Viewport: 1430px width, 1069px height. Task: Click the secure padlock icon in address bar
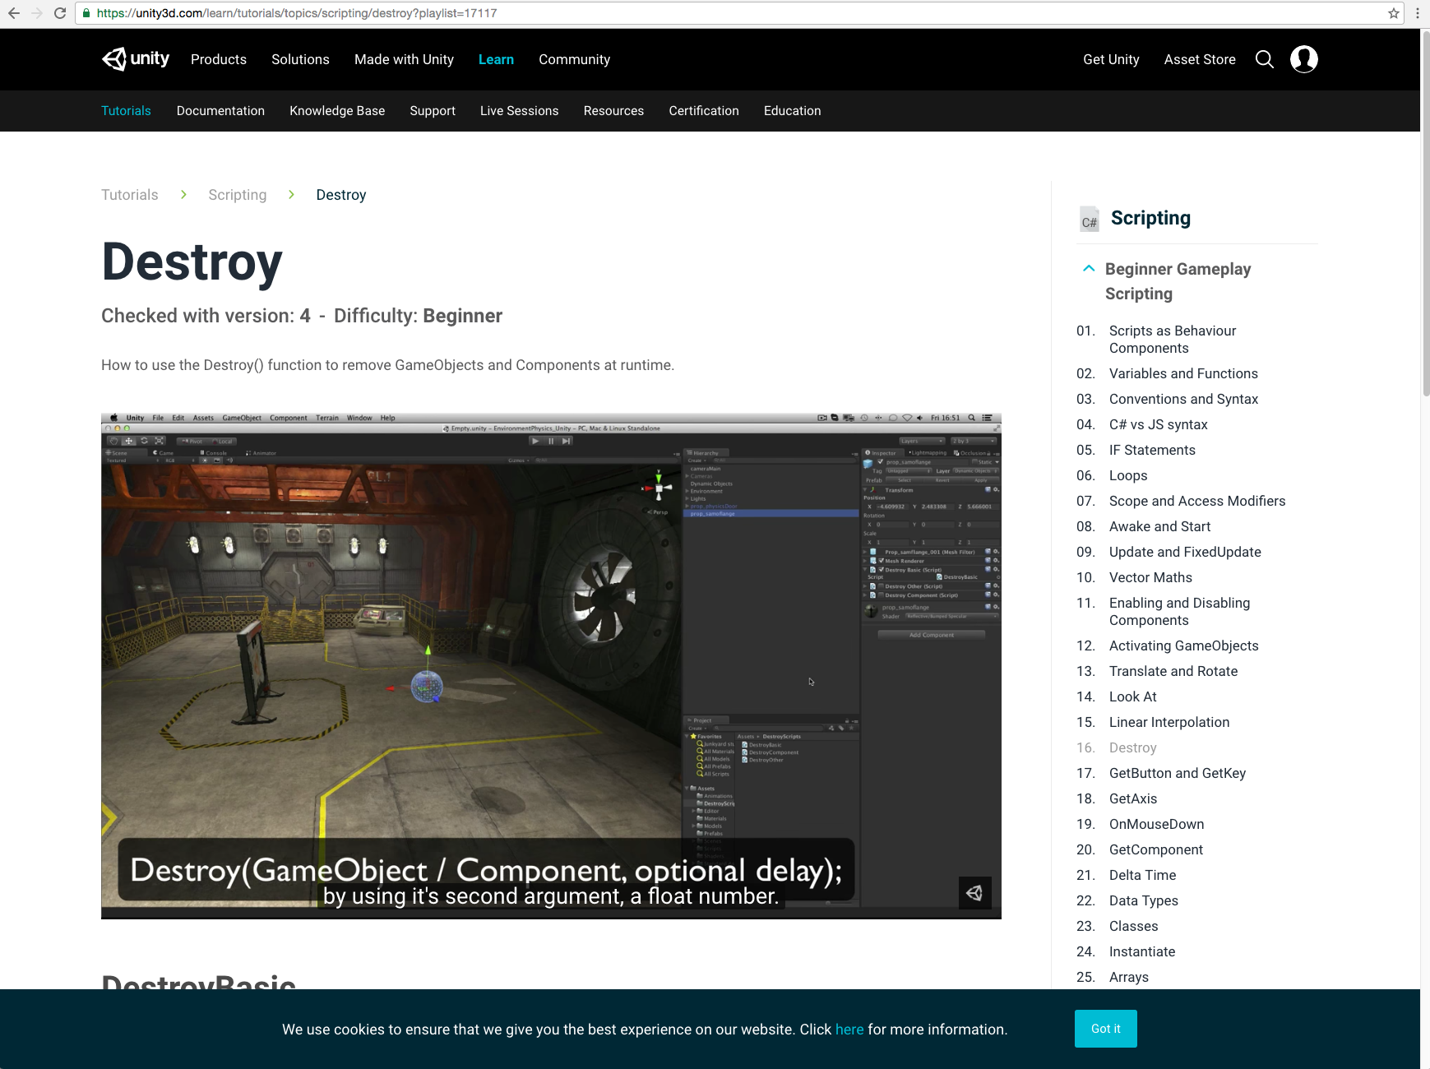pos(86,13)
